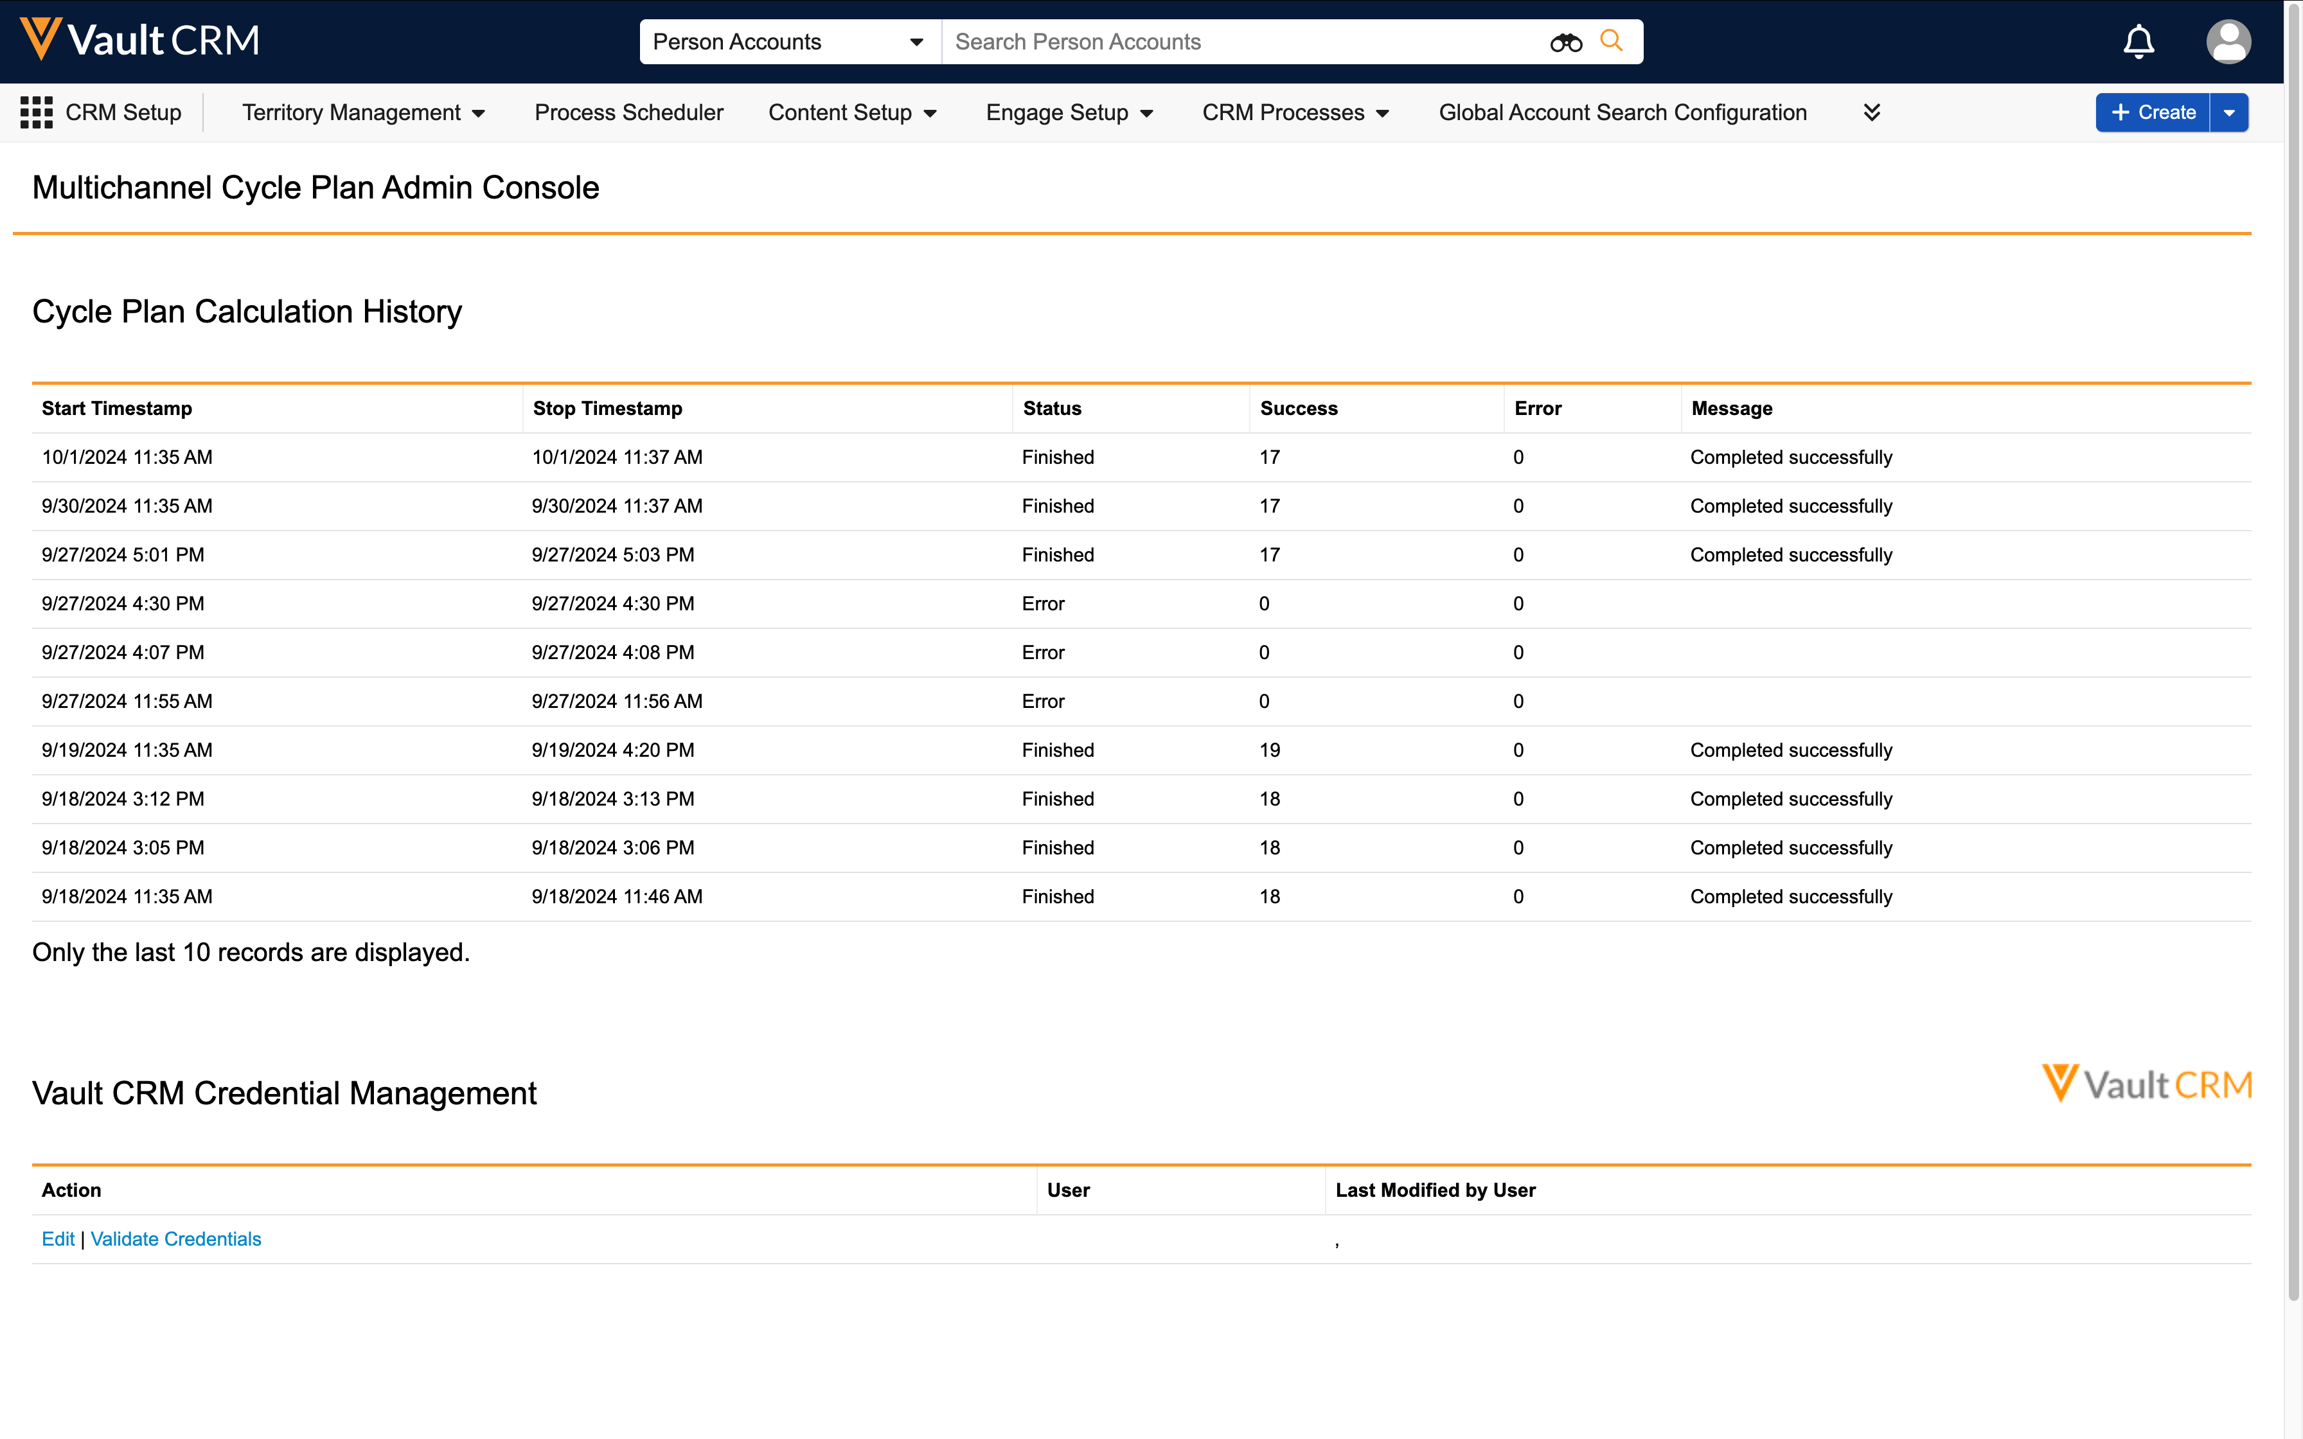Click the blue Create button
Screen dimensions: 2303x1439
[2153, 112]
